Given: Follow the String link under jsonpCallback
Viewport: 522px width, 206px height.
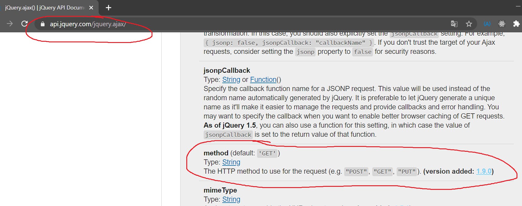Looking at the screenshot, I should pyautogui.click(x=231, y=80).
